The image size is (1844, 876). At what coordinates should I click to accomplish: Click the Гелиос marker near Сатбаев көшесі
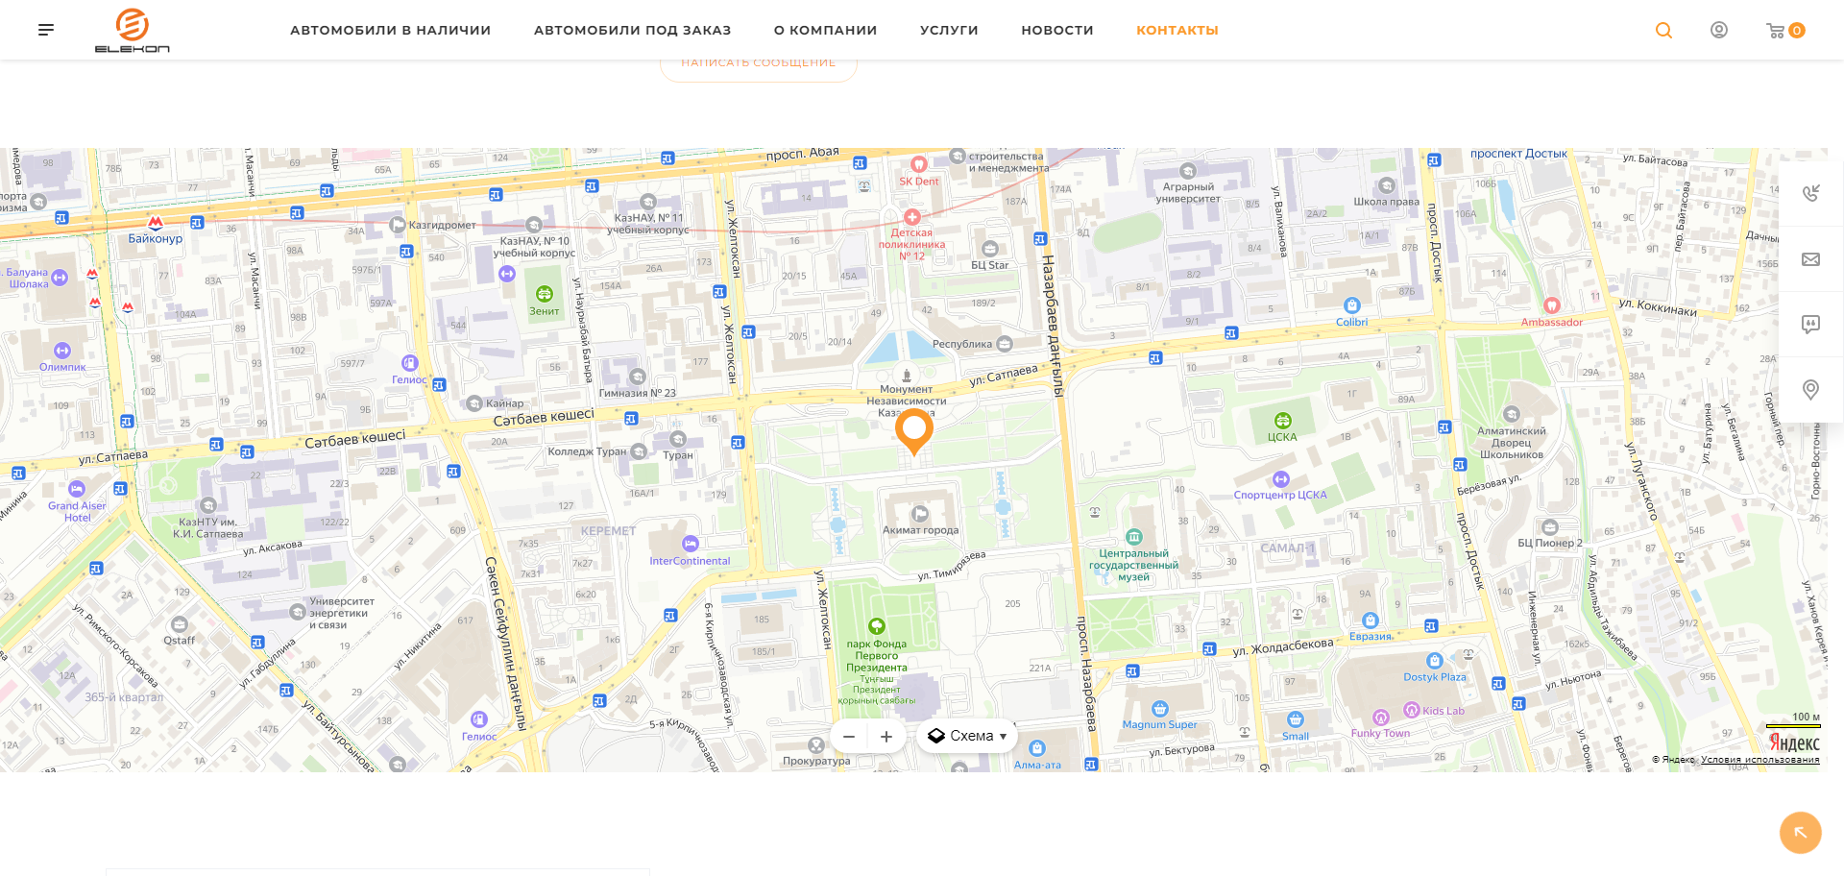pyautogui.click(x=410, y=363)
